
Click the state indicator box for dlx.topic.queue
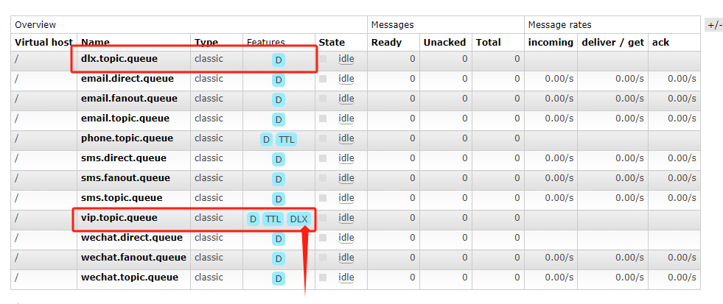[x=323, y=58]
